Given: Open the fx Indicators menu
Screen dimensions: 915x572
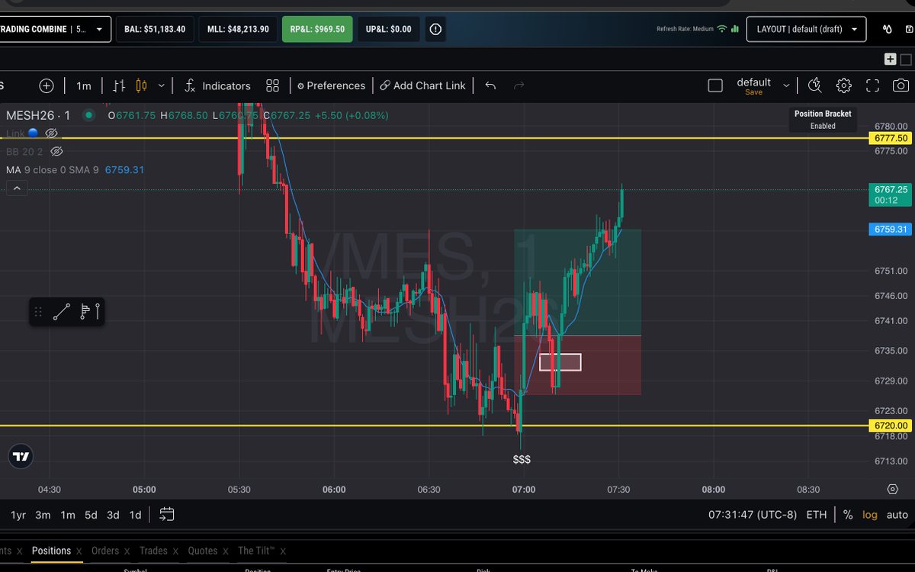Looking at the screenshot, I should tap(217, 85).
